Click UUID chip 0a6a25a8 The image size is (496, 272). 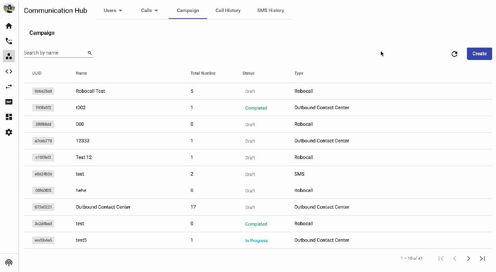tap(43, 91)
